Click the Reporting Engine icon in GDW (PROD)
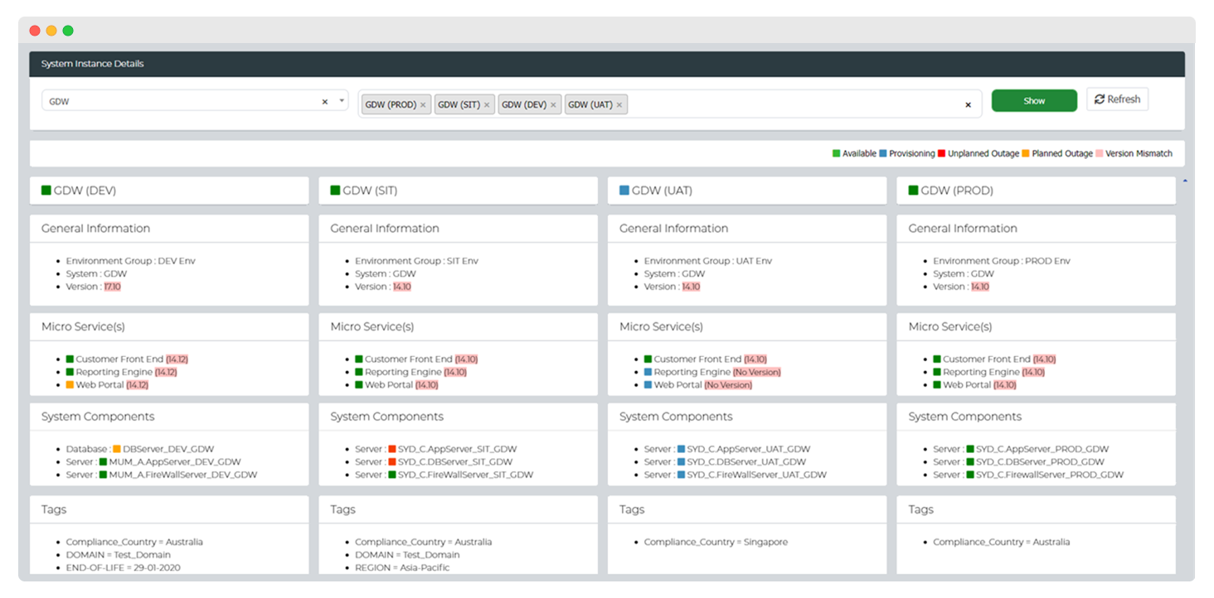This screenshot has height=598, width=1214. tap(937, 372)
